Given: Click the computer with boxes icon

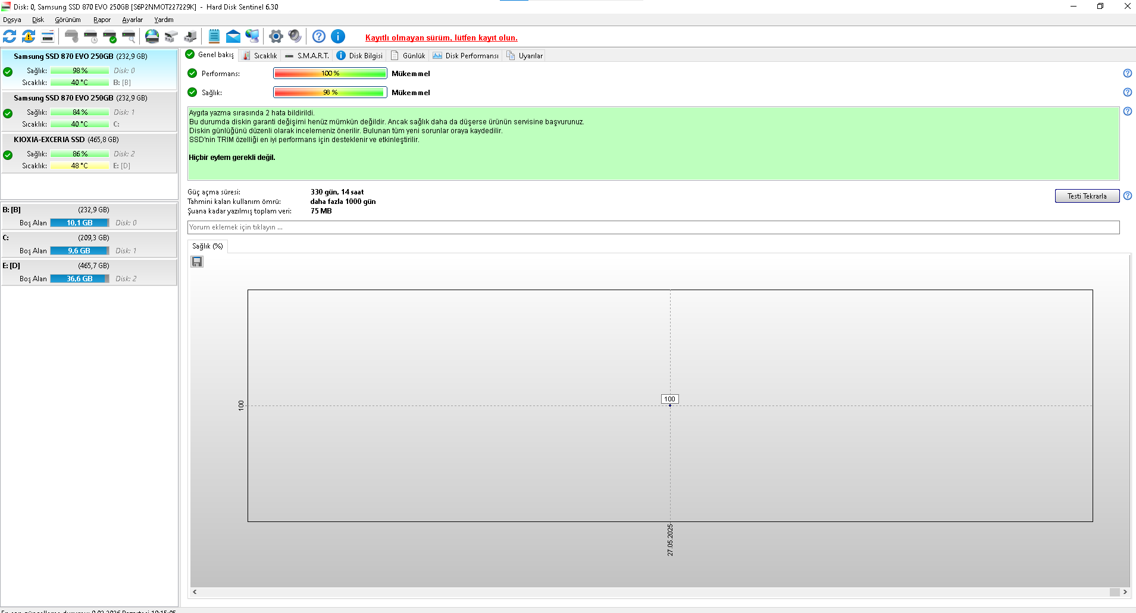Looking at the screenshot, I should pos(190,36).
